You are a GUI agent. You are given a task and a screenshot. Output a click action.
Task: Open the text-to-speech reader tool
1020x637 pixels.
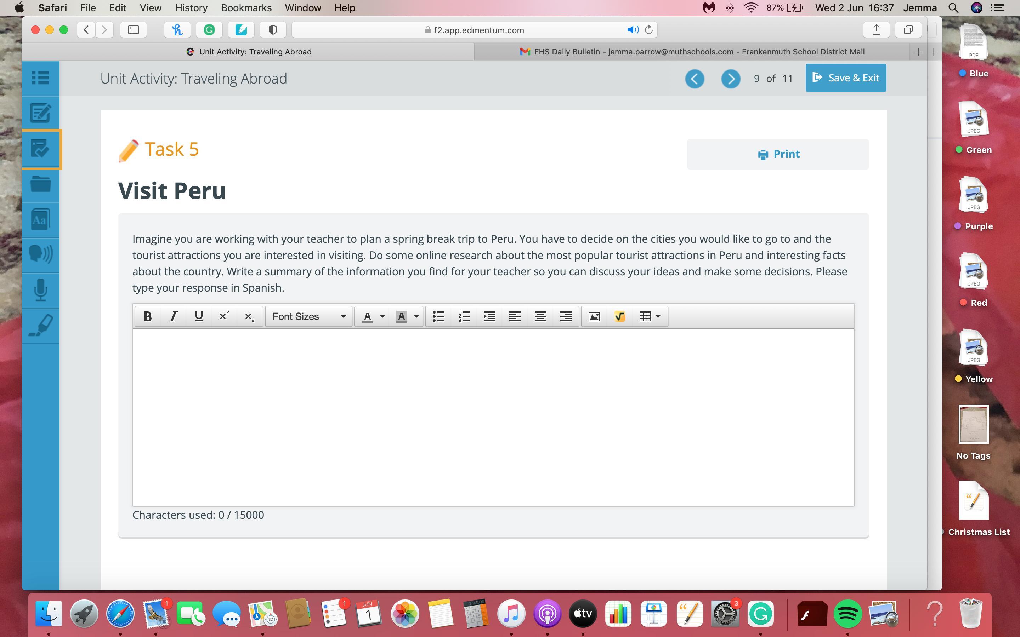40,254
